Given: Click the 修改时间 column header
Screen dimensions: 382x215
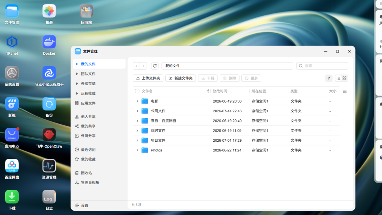Looking at the screenshot, I should click(220, 91).
